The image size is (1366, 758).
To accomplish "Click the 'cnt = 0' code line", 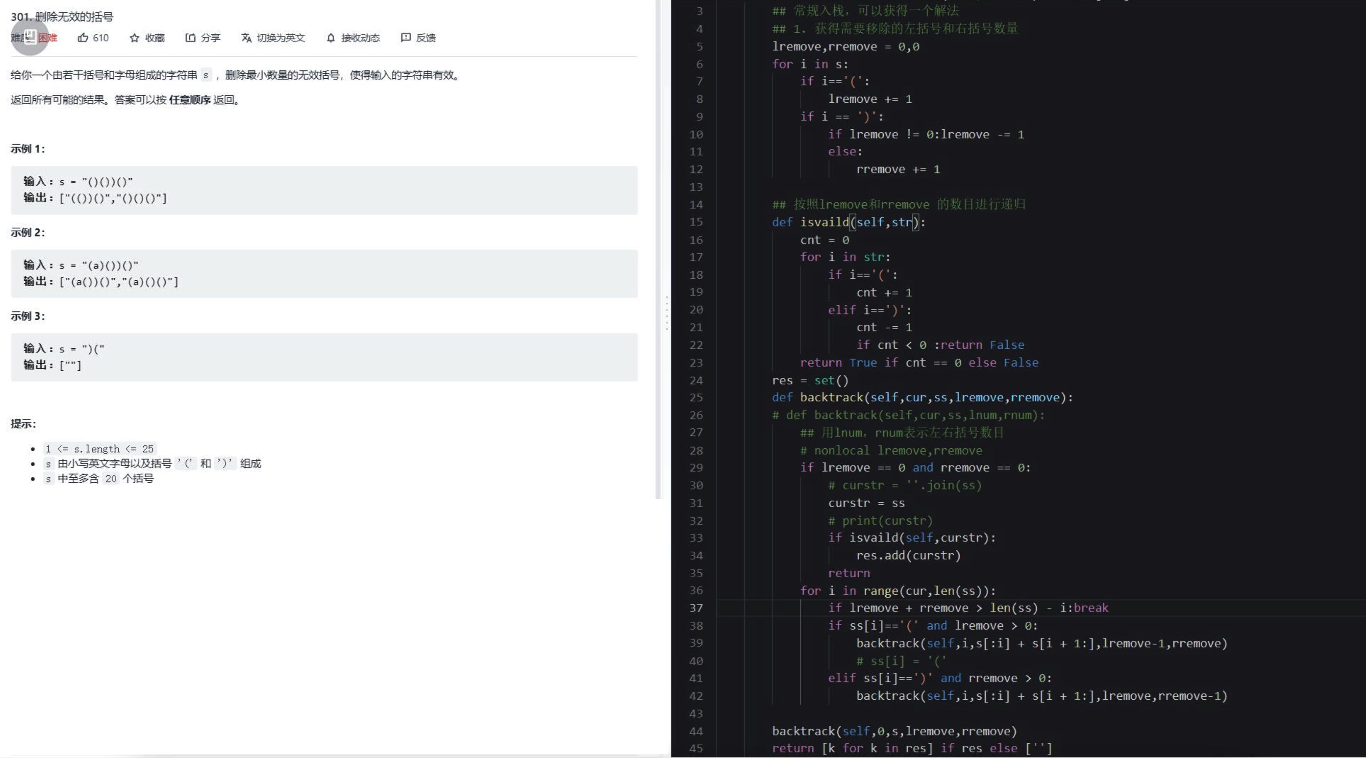I will click(x=825, y=239).
